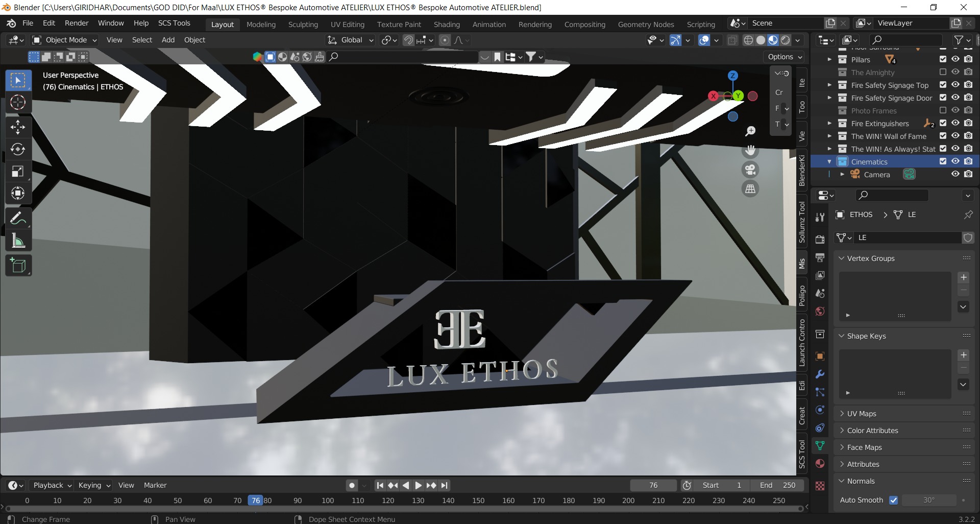980x524 pixels.
Task: Toggle proportional editing button
Action: click(445, 40)
